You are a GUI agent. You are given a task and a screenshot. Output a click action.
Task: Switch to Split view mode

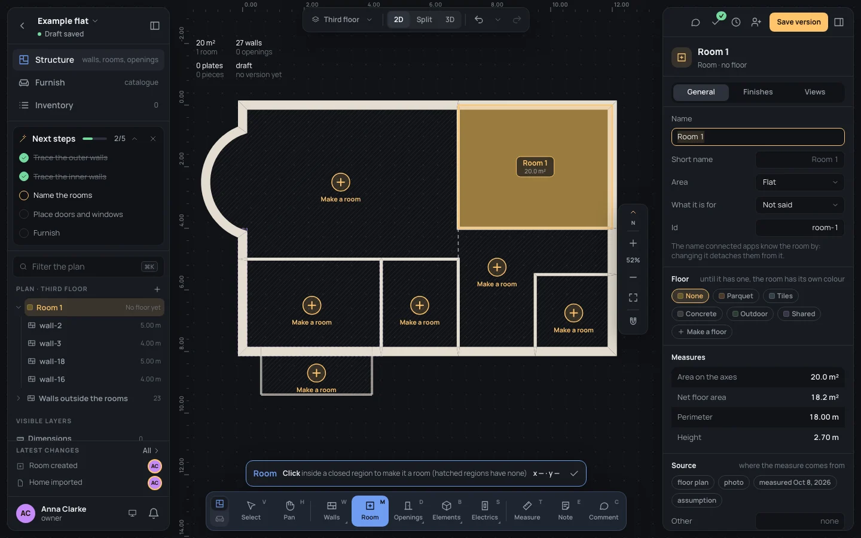click(x=424, y=20)
